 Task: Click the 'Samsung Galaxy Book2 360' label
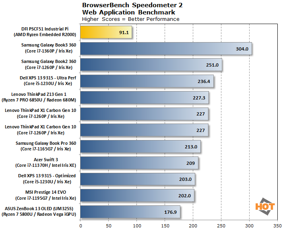tap(49, 61)
